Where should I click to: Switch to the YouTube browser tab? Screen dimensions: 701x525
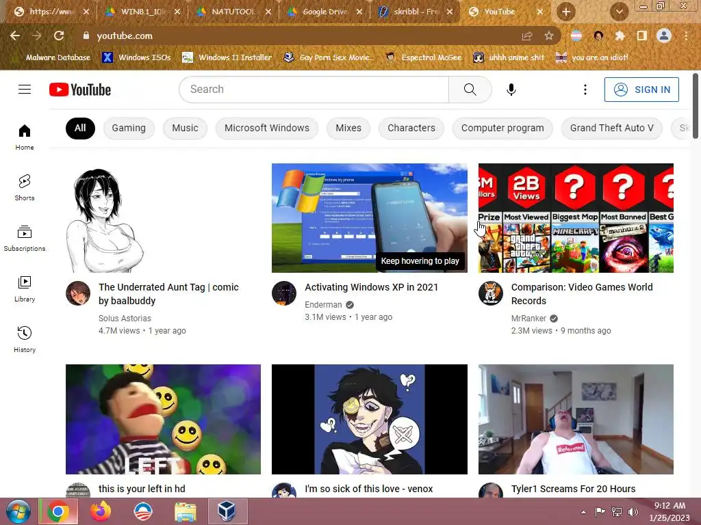pos(506,12)
